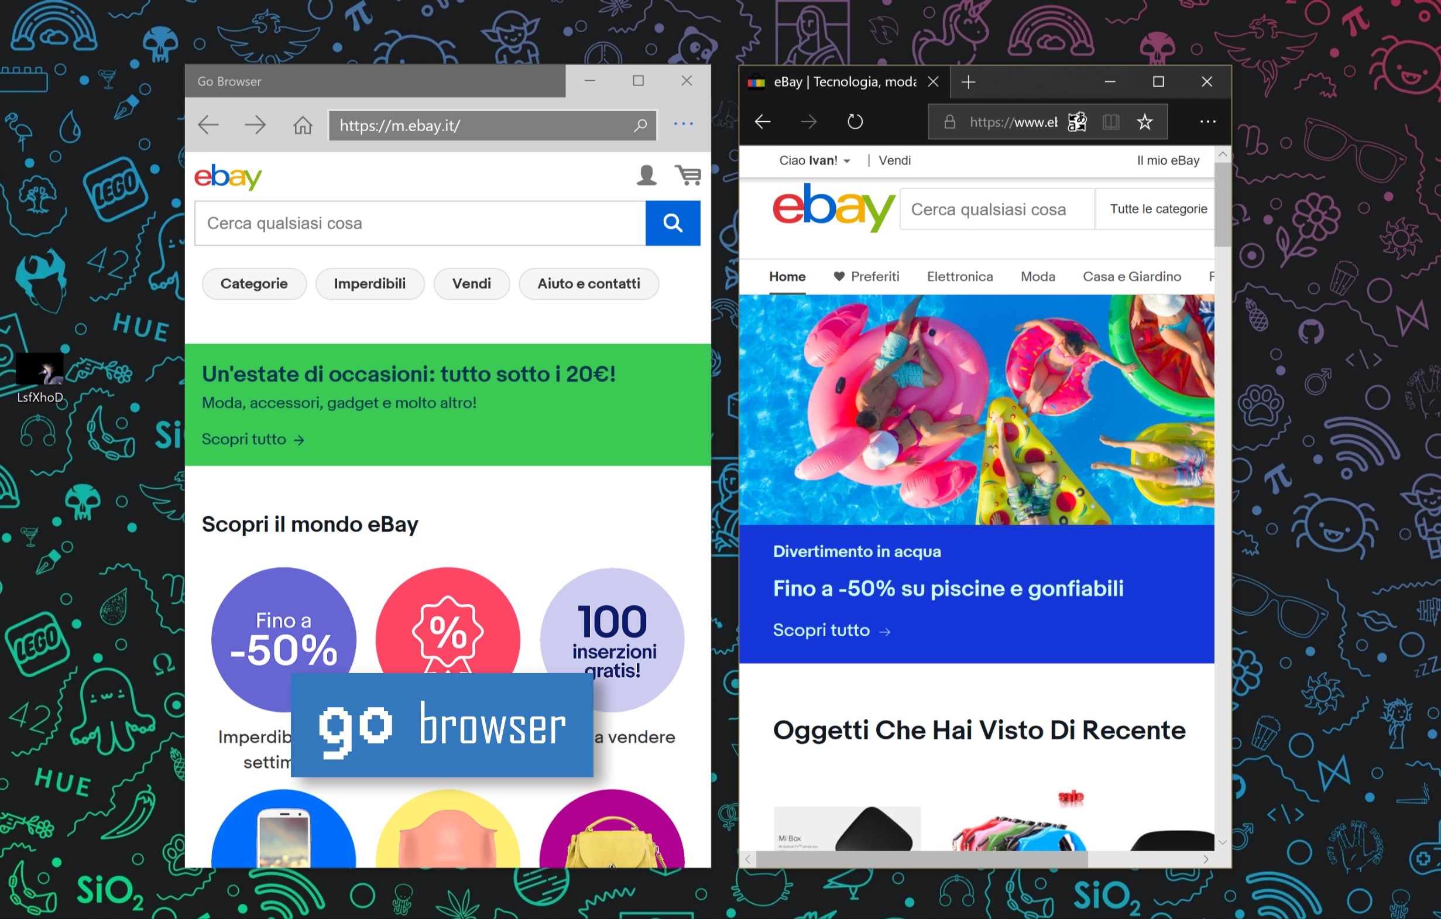
Task: Click the translate page icon in Edge
Action: tap(1077, 122)
